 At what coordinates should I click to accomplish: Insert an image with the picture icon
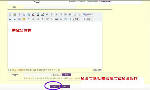[x=14, y=14]
